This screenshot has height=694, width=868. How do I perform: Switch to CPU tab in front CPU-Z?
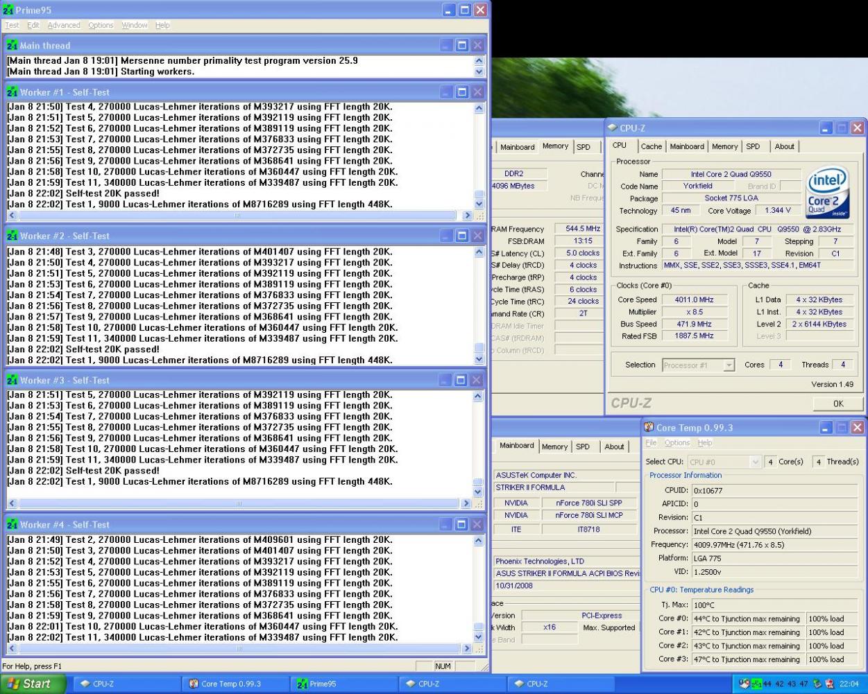point(620,146)
